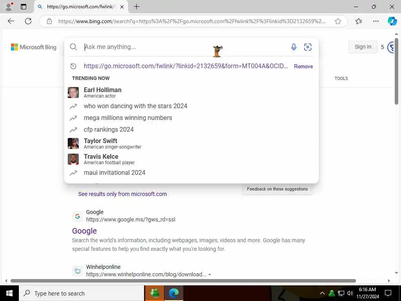Click the address bar URL
This screenshot has width=401, height=301.
click(x=192, y=21)
